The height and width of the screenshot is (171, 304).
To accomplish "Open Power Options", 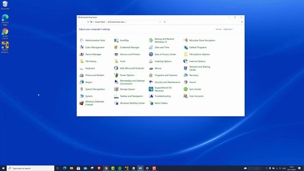I will pyautogui.click(x=124, y=75).
